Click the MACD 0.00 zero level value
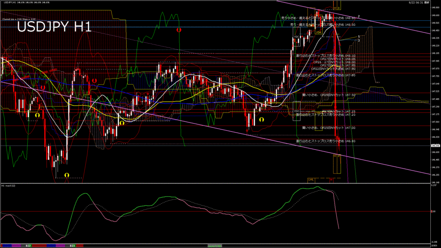The height and width of the screenshot is (248, 441). (433, 211)
